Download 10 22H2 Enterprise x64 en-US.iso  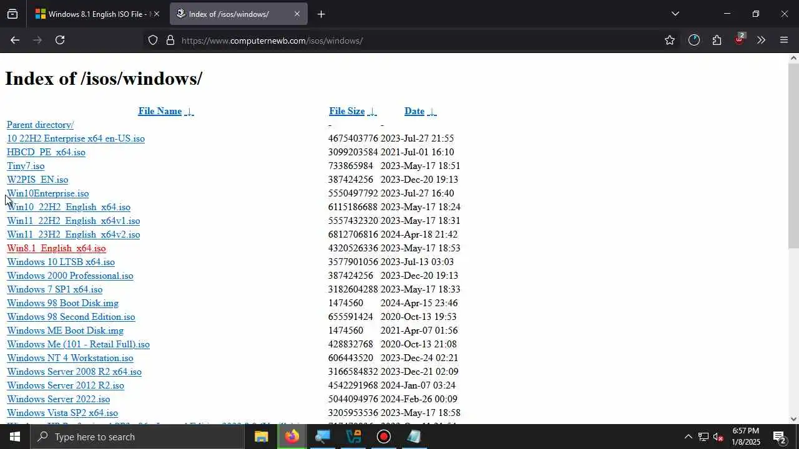click(76, 138)
